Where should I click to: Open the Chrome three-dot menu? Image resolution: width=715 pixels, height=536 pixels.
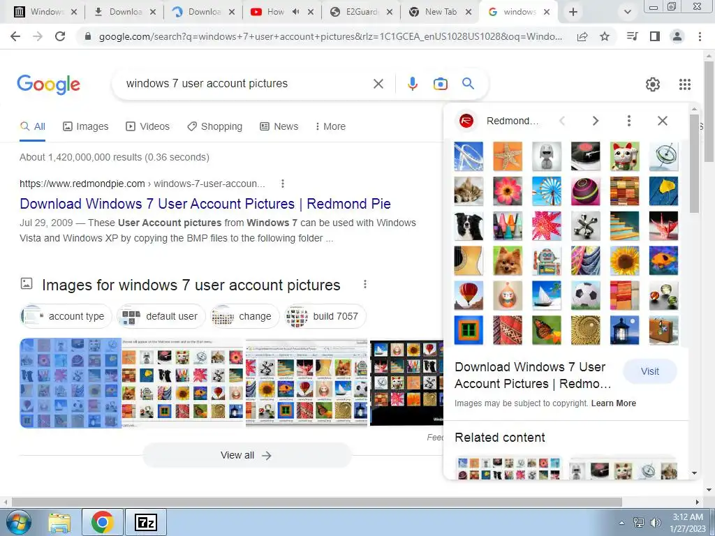pyautogui.click(x=700, y=36)
